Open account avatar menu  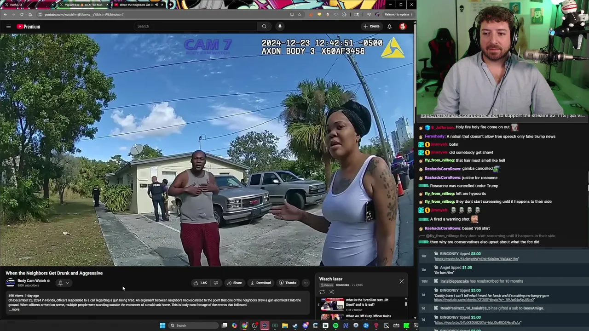pos(403,26)
